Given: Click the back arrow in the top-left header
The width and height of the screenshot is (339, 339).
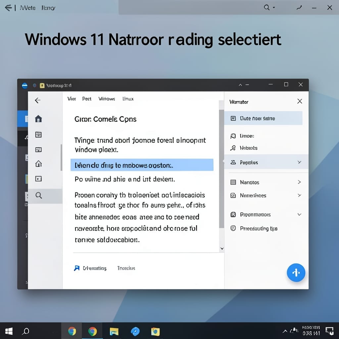Looking at the screenshot, I should click(x=8, y=8).
